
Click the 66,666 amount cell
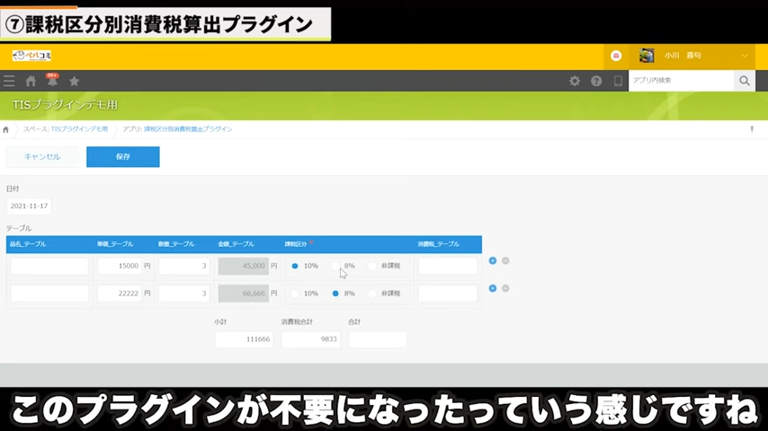click(244, 294)
